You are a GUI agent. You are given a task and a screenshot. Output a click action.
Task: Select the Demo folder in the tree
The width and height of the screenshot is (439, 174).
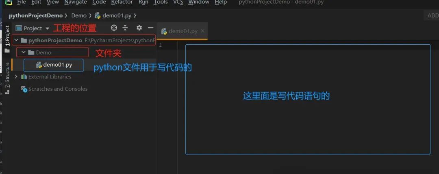43,52
